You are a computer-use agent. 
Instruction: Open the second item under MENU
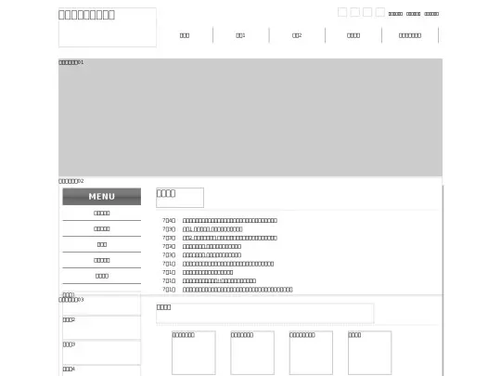(102, 228)
